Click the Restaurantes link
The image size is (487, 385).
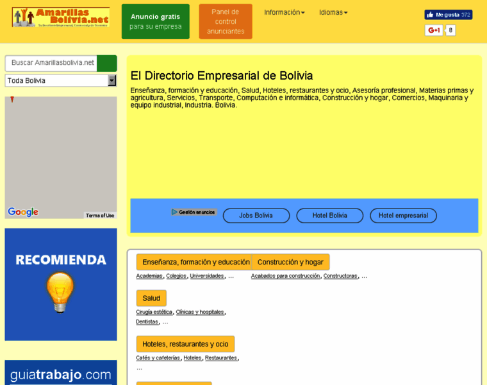(221, 358)
